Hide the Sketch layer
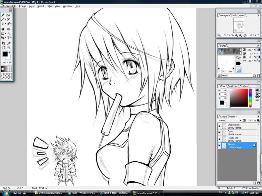Image resolution: width=262 pixels, height=196 pixels. (x=219, y=146)
